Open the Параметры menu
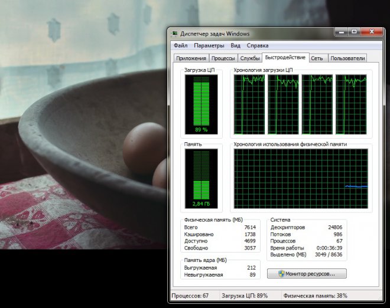 point(209,45)
